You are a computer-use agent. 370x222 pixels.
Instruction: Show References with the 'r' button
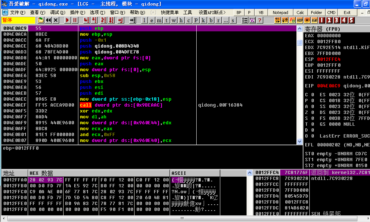[218, 20]
